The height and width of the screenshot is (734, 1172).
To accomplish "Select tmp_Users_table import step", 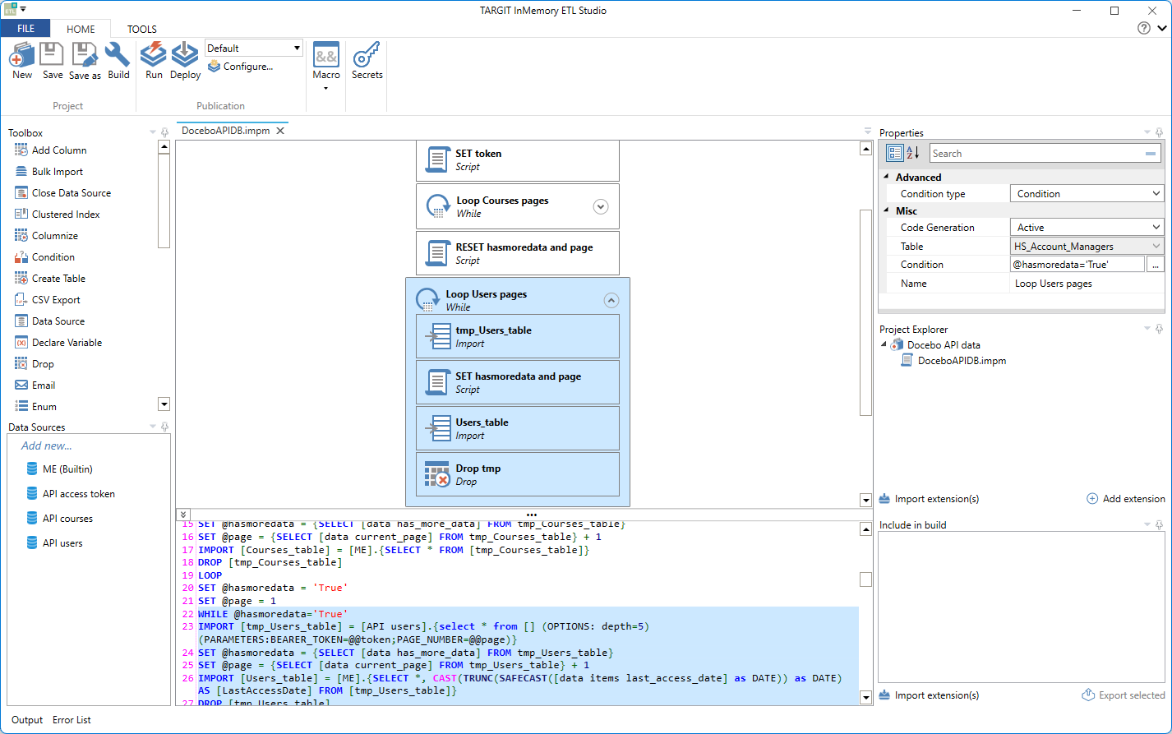I will [518, 336].
